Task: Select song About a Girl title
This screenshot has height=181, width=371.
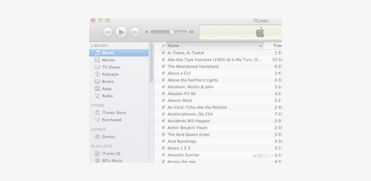Action: point(179,73)
